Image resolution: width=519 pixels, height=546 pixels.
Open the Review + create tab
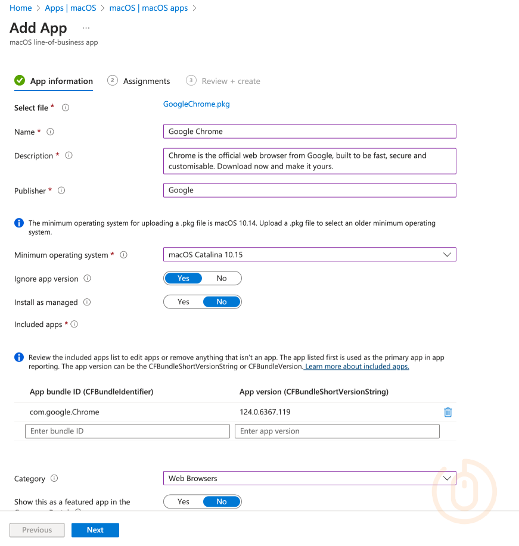pyautogui.click(x=231, y=81)
